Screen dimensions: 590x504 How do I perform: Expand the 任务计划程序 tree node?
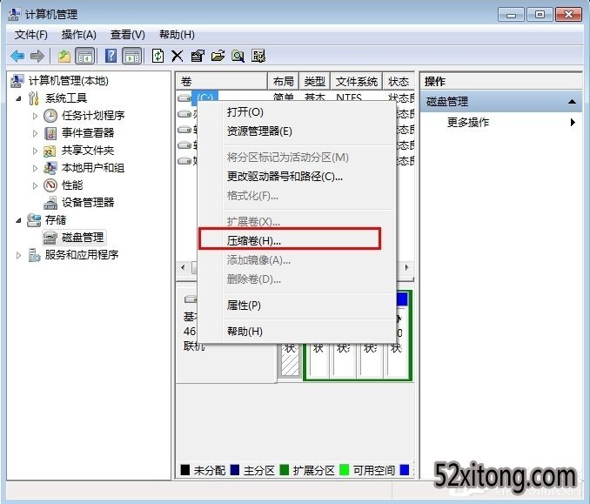click(x=35, y=116)
